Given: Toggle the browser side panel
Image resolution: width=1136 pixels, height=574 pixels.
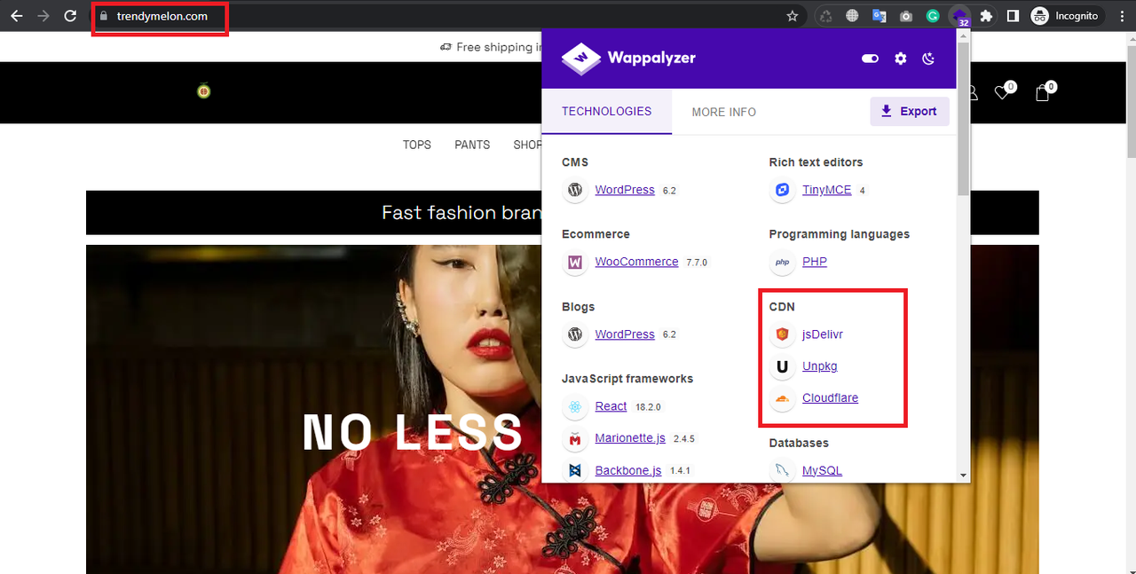Looking at the screenshot, I should 1013,16.
